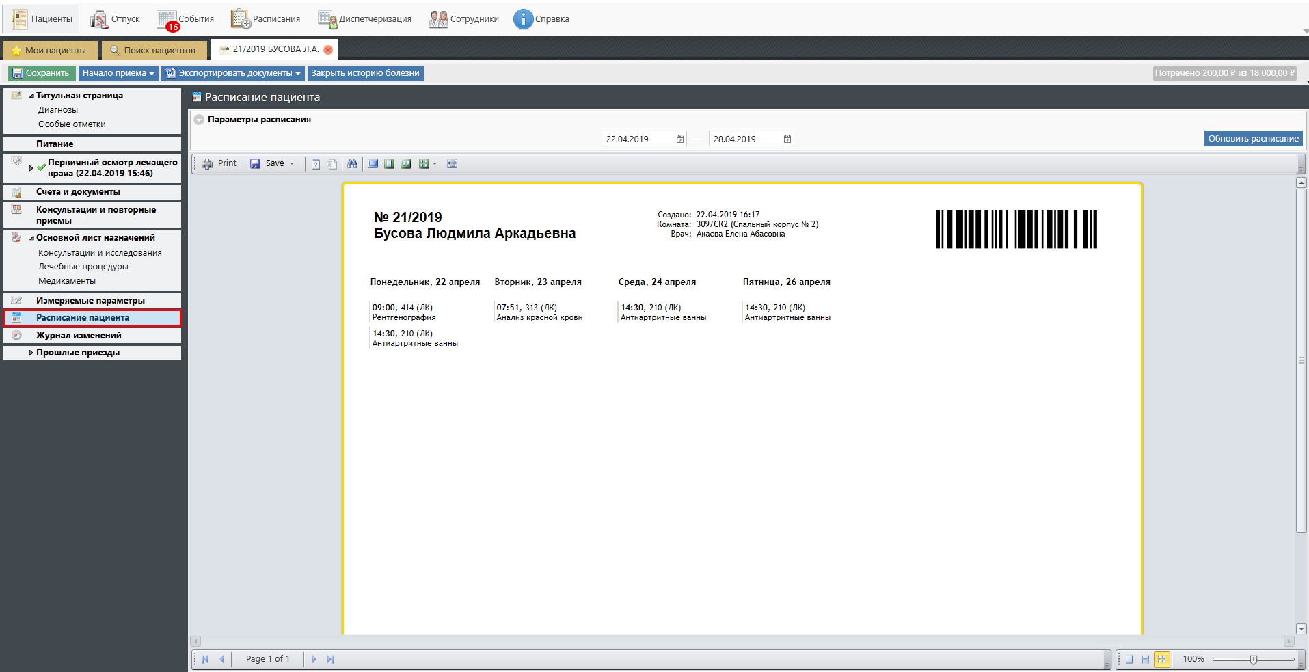
Task: Go to the first report page
Action: pyautogui.click(x=204, y=659)
